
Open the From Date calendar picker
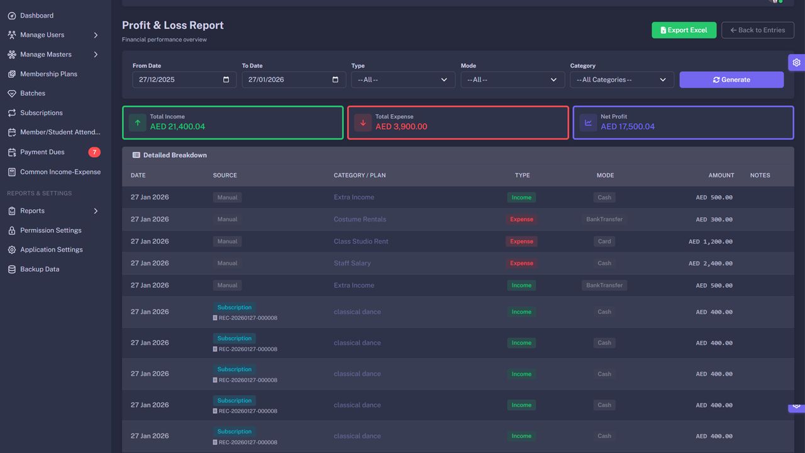(226, 80)
